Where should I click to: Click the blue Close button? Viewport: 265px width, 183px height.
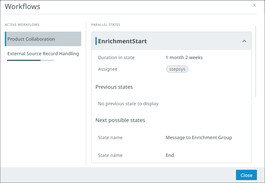point(246,175)
